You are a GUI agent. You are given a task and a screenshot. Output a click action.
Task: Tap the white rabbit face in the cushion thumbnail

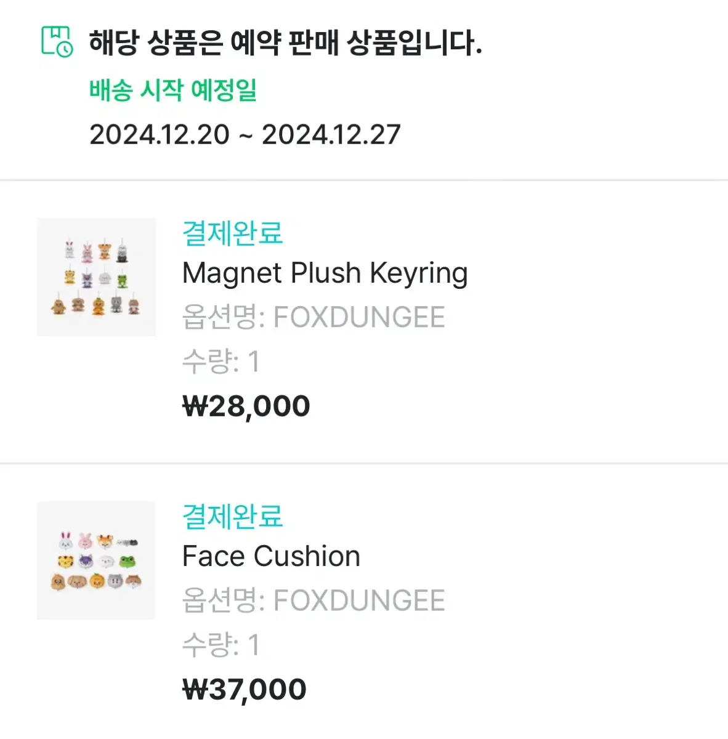(66, 541)
